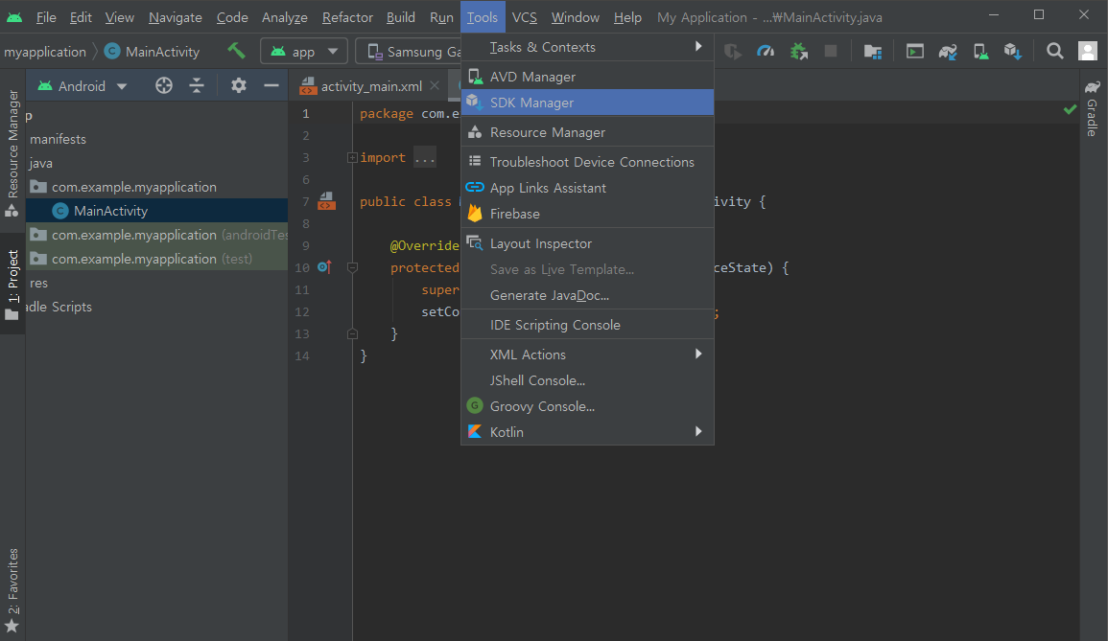Choose App Links Assistant menu item
The height and width of the screenshot is (641, 1108).
[587, 188]
